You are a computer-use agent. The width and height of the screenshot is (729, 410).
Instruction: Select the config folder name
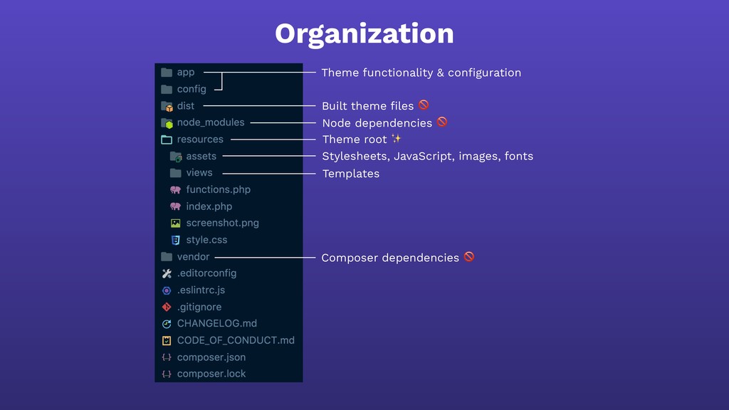pyautogui.click(x=192, y=89)
